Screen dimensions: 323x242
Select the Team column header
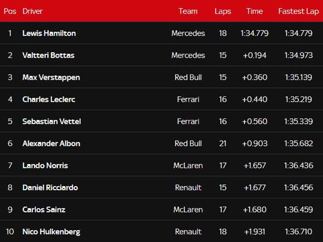pos(188,11)
